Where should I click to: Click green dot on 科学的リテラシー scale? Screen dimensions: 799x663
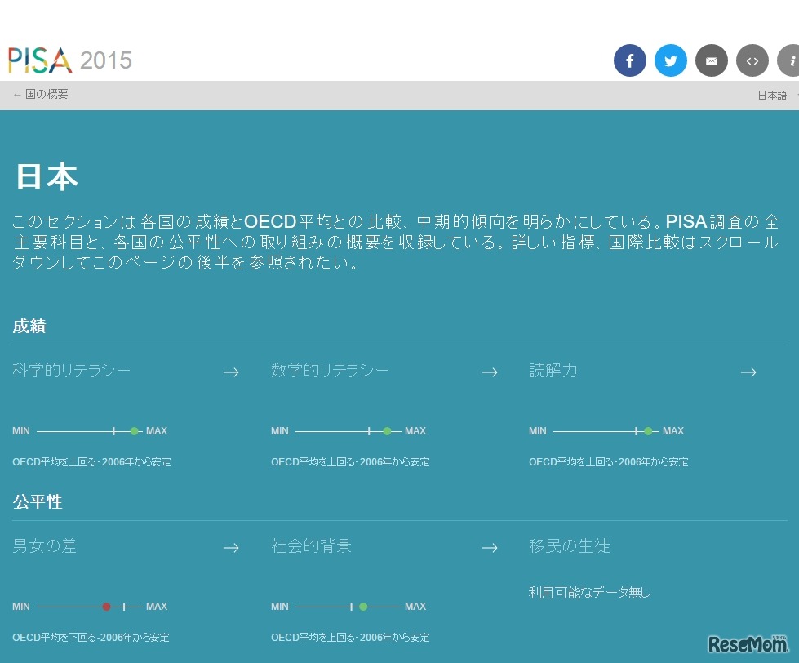(x=135, y=431)
